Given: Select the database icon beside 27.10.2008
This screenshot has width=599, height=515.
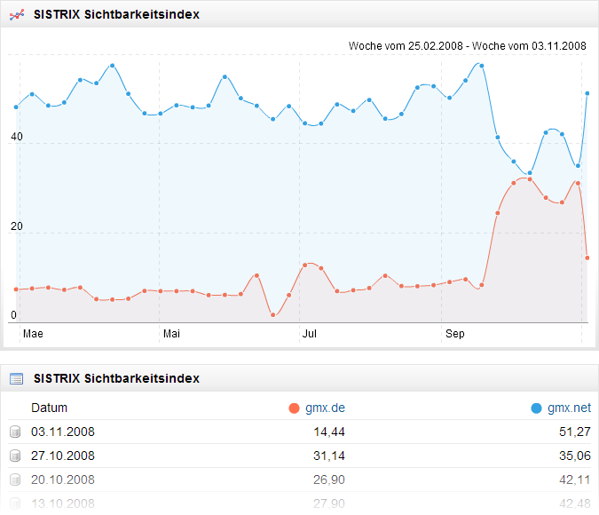Looking at the screenshot, I should [15, 456].
